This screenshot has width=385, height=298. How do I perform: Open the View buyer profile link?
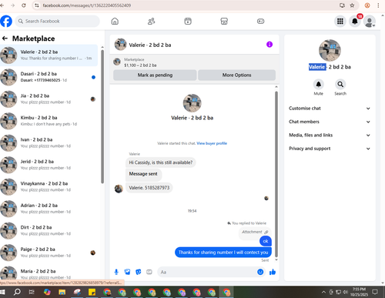tap(212, 143)
